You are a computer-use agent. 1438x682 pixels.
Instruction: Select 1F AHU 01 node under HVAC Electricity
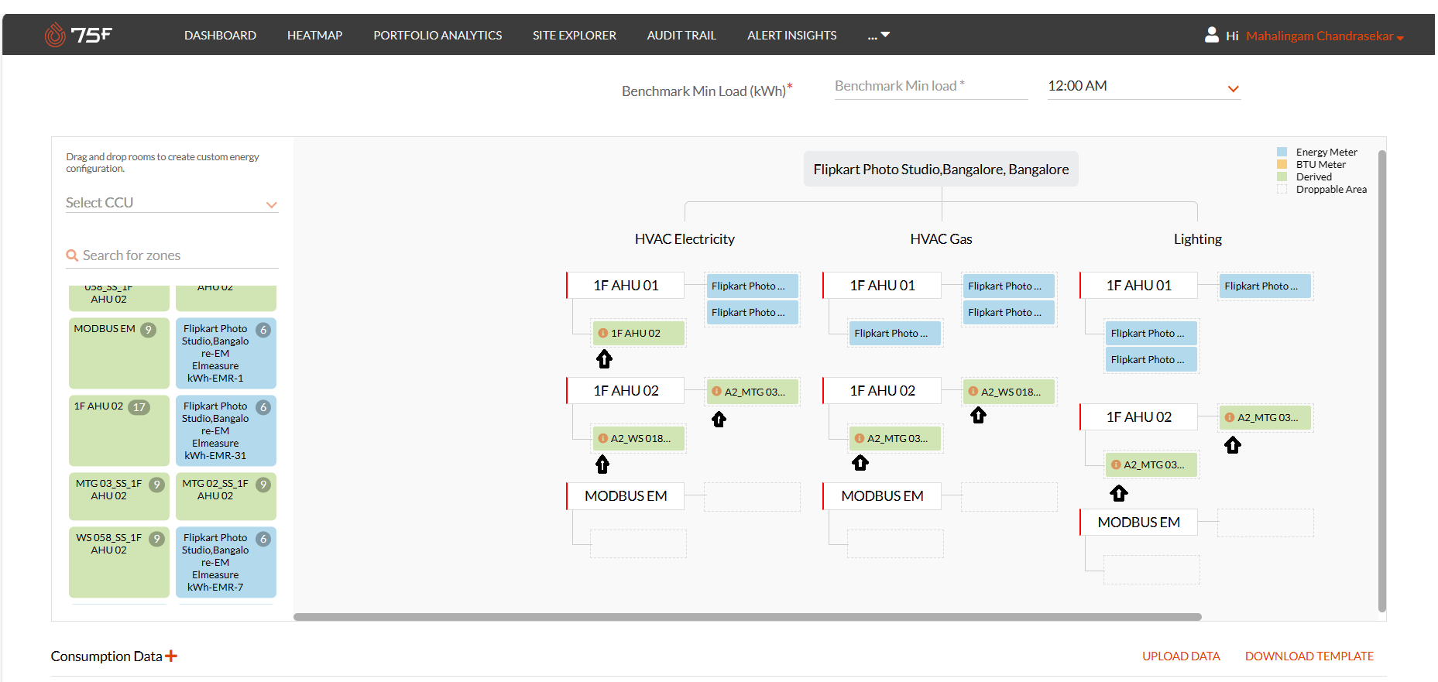point(626,285)
